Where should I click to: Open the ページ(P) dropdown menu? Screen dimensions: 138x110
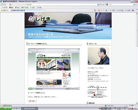[112, 10]
